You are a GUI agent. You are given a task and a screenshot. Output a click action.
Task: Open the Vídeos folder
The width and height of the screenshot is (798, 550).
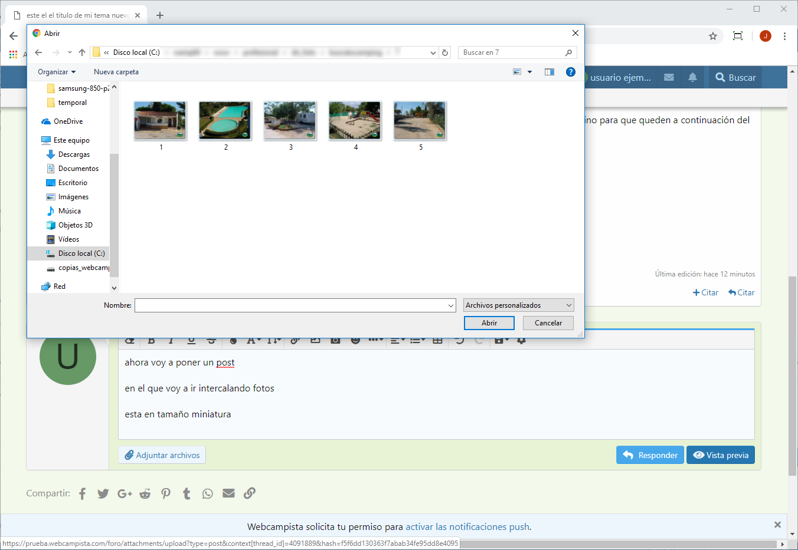point(63,239)
